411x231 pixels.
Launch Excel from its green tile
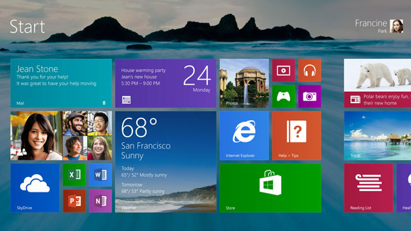[x=74, y=175]
